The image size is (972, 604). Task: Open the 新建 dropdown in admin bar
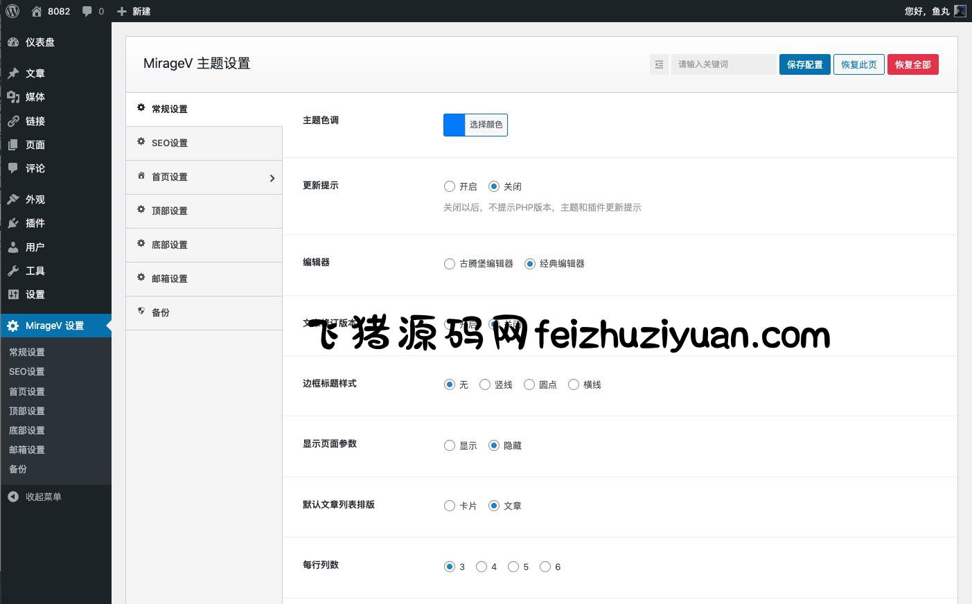click(134, 11)
